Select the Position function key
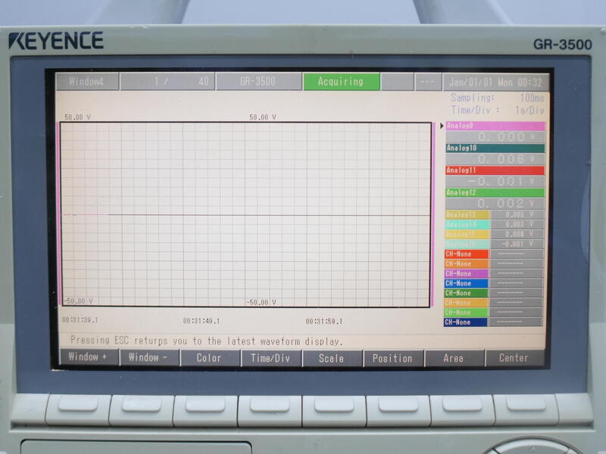This screenshot has width=606, height=454. pos(392,358)
